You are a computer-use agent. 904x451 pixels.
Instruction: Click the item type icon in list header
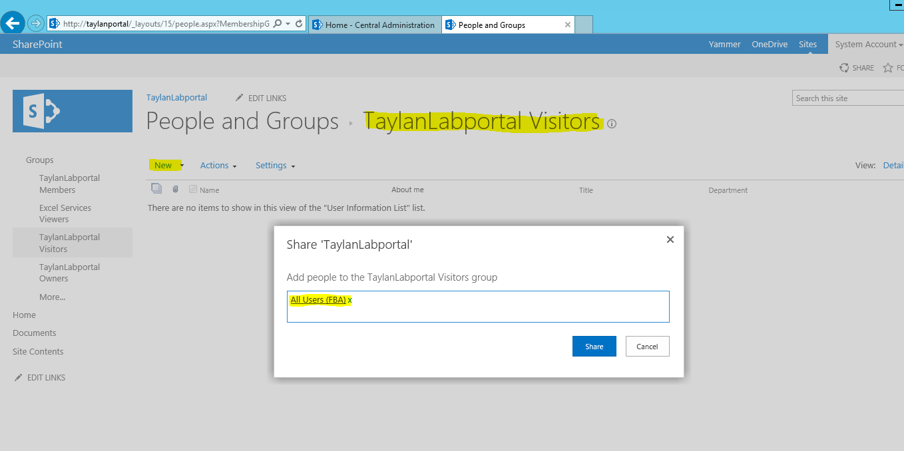(x=156, y=189)
